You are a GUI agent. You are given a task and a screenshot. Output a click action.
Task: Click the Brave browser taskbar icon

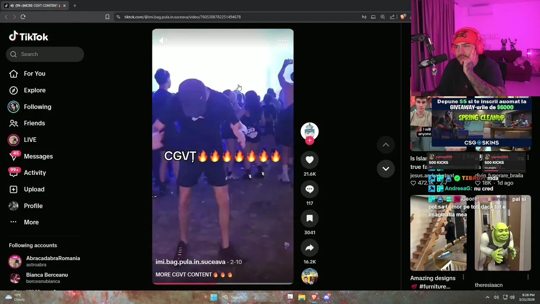[314, 297]
